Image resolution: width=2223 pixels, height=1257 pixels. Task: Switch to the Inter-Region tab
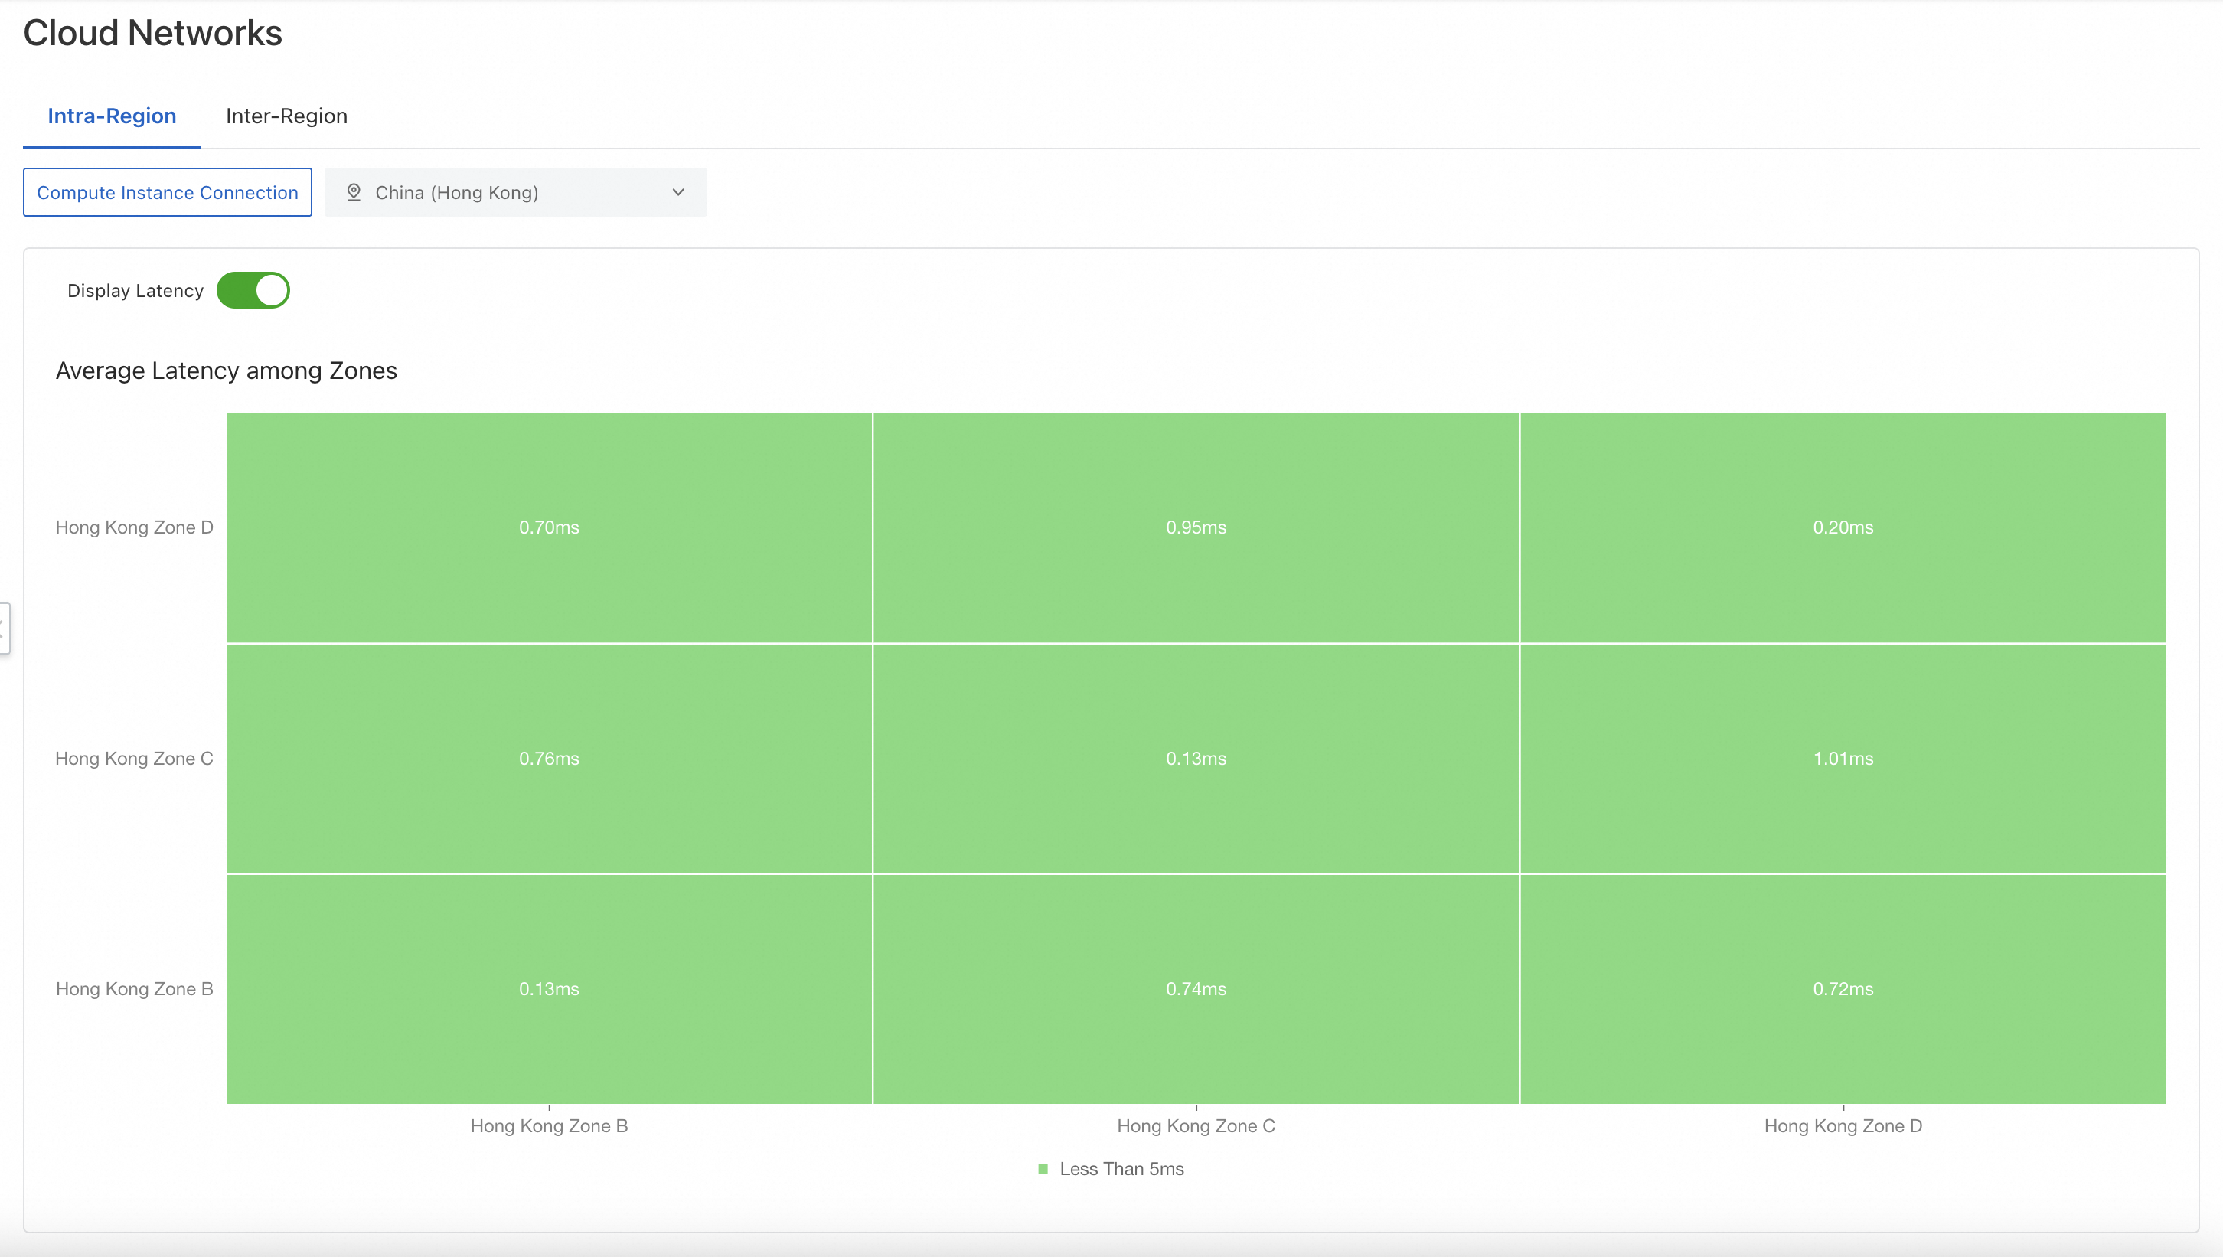click(x=286, y=116)
